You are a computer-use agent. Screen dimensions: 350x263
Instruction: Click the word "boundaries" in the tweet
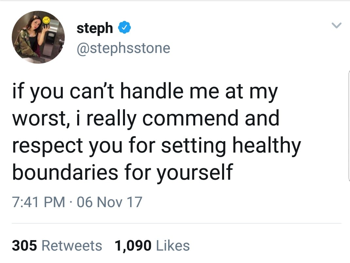point(65,172)
